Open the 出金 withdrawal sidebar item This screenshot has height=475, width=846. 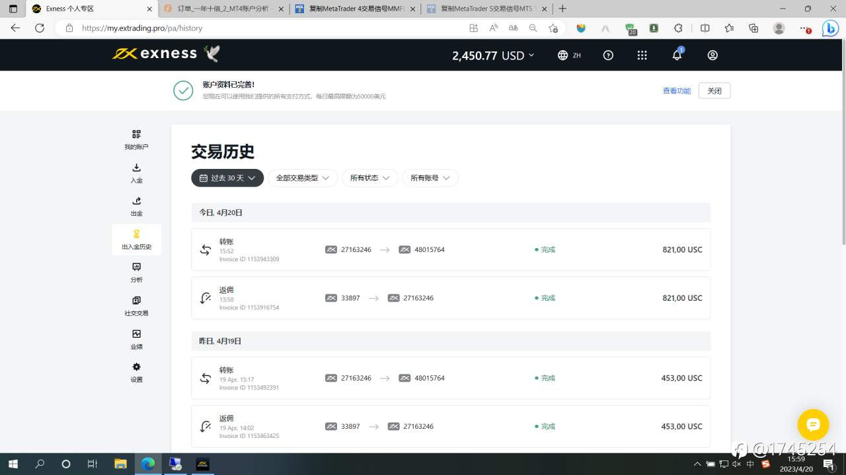point(136,206)
